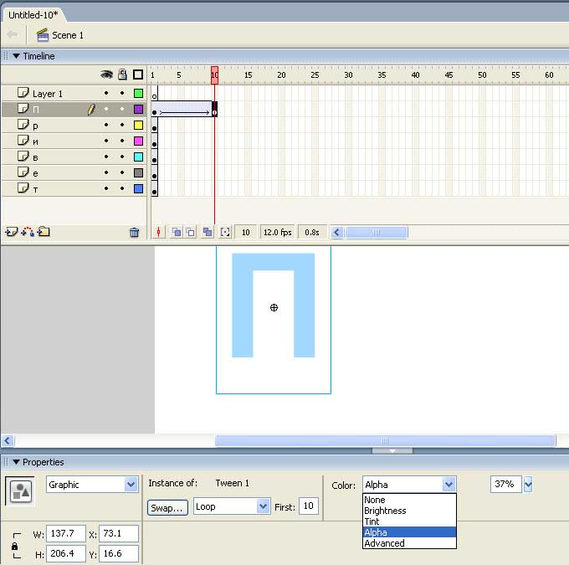Viewport: 569px width, 565px height.
Task: Collapse the Properties panel
Action: 16,462
